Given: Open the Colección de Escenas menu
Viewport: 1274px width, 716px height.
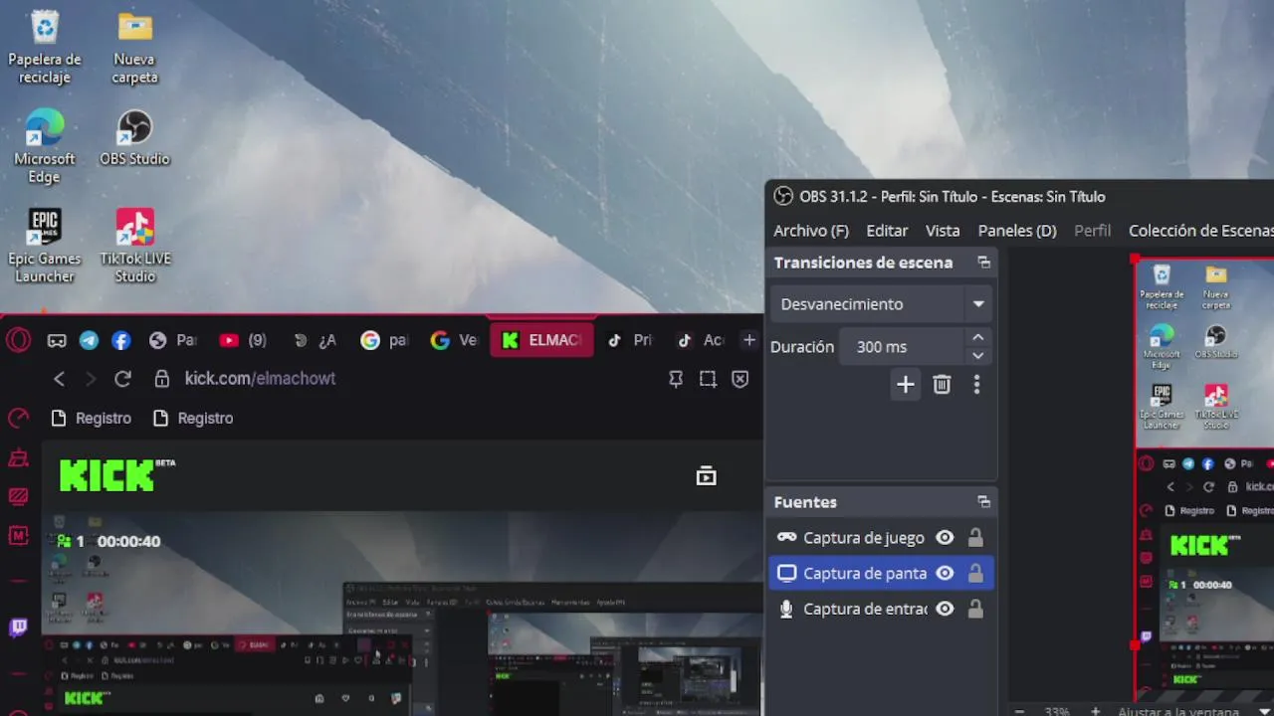Looking at the screenshot, I should click(x=1200, y=230).
